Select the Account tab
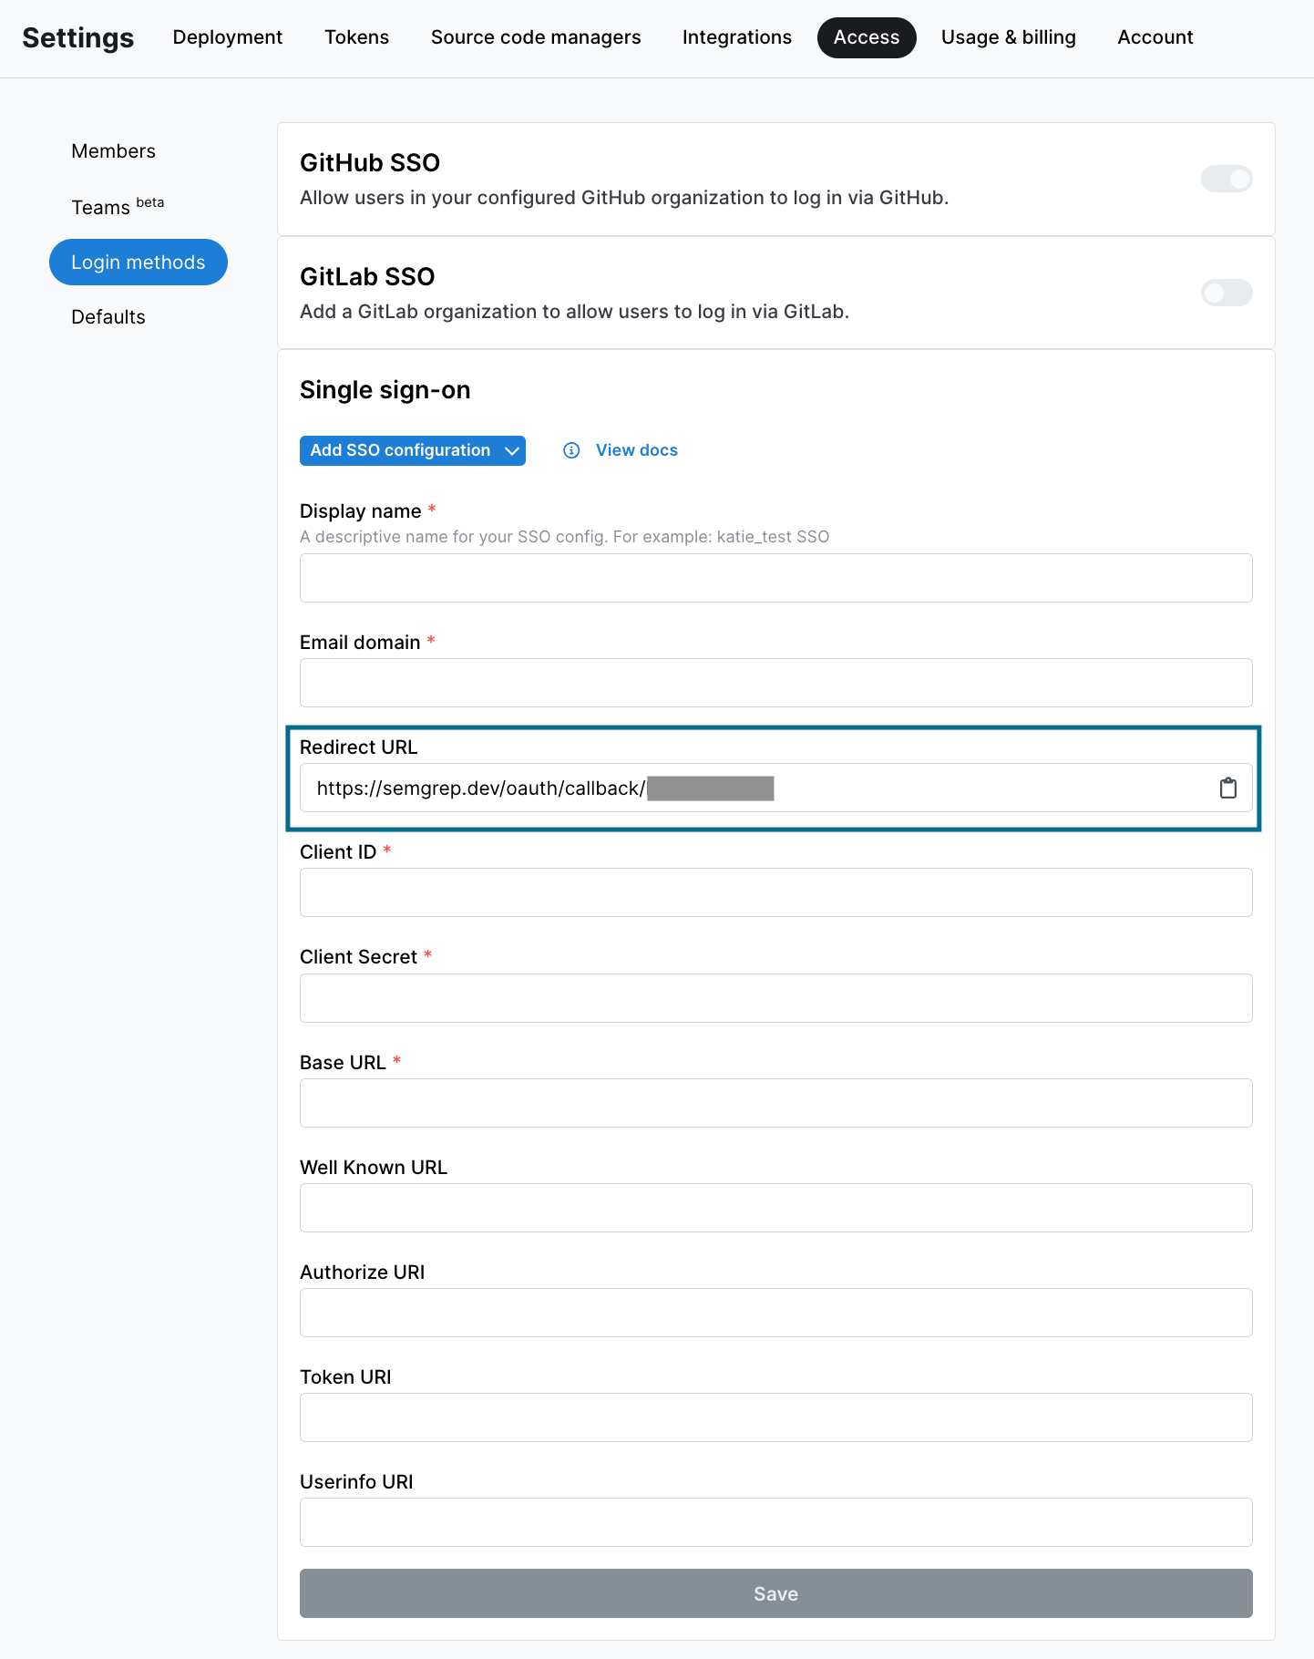The image size is (1314, 1659). pos(1155,37)
